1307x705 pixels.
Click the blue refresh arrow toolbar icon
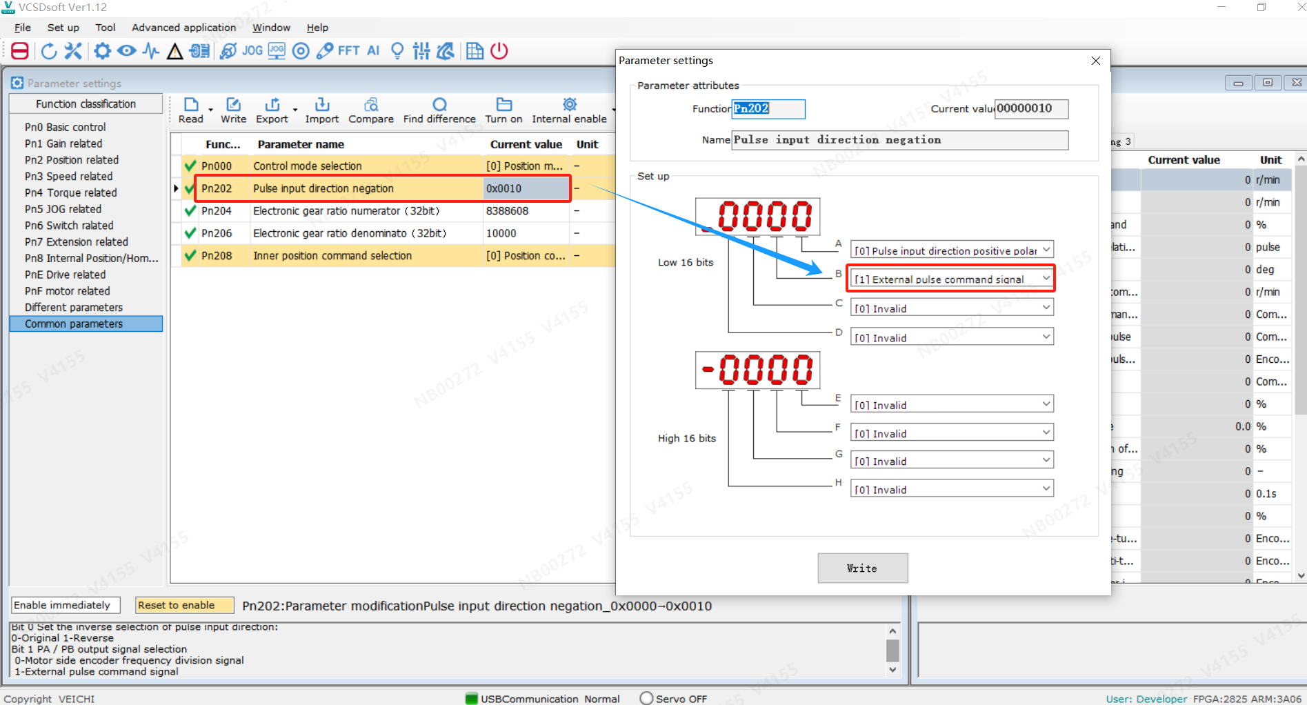pos(48,51)
